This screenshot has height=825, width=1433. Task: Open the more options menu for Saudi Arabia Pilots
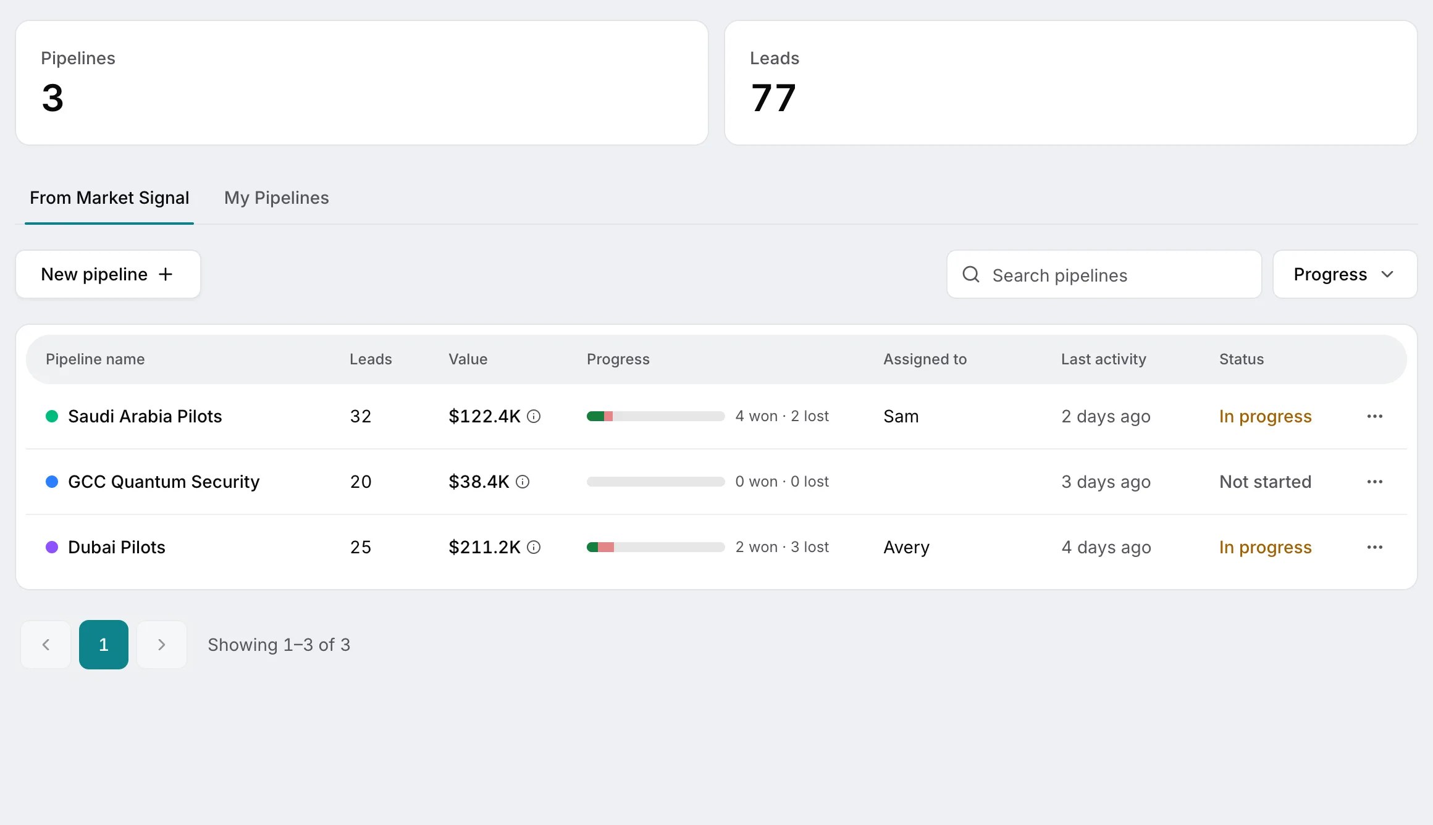tap(1375, 417)
